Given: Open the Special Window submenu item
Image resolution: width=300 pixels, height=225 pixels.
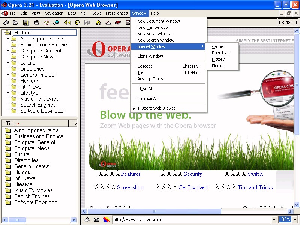Looking at the screenshot, I should tap(168, 46).
